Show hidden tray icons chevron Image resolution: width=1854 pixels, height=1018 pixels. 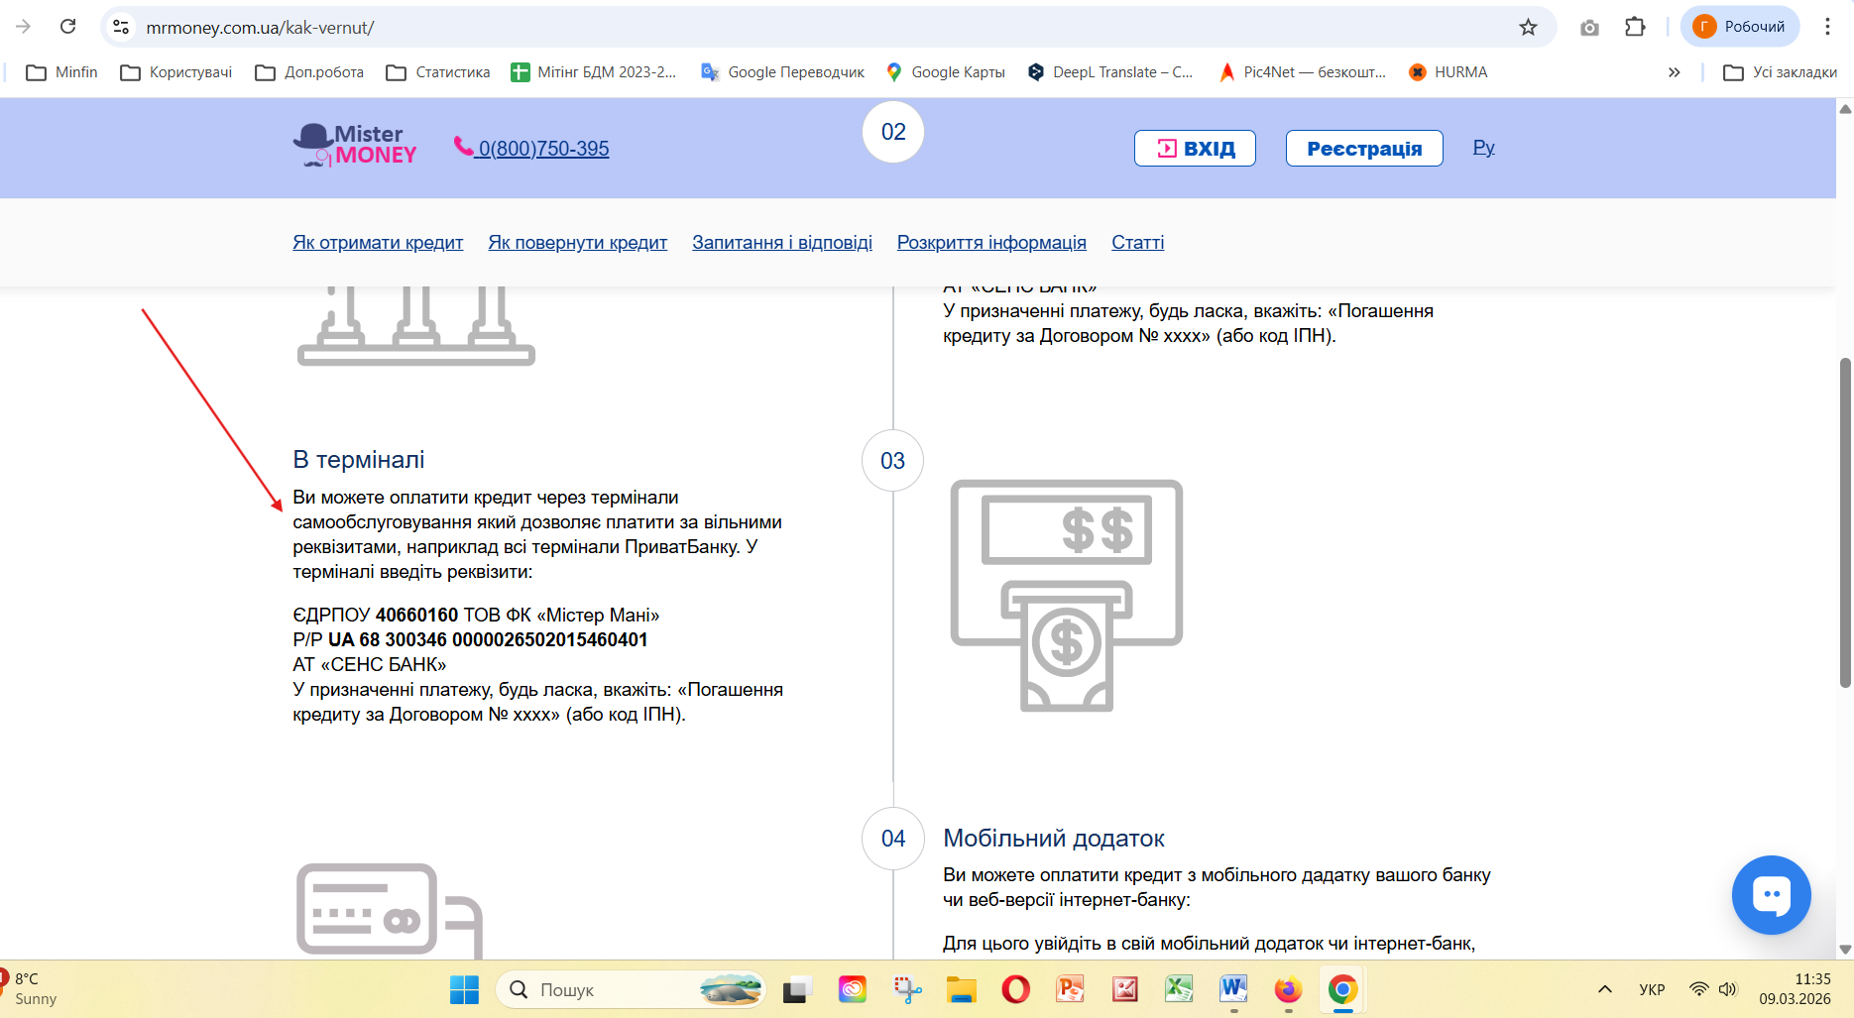point(1605,989)
